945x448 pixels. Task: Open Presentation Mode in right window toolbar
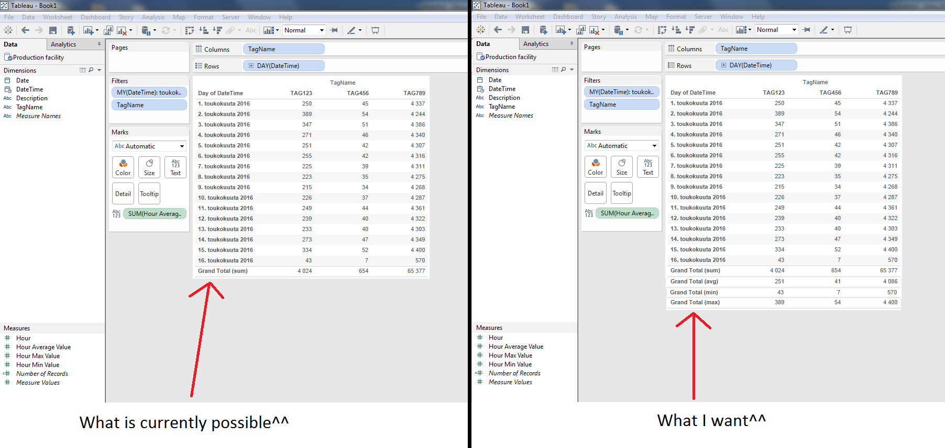click(848, 30)
